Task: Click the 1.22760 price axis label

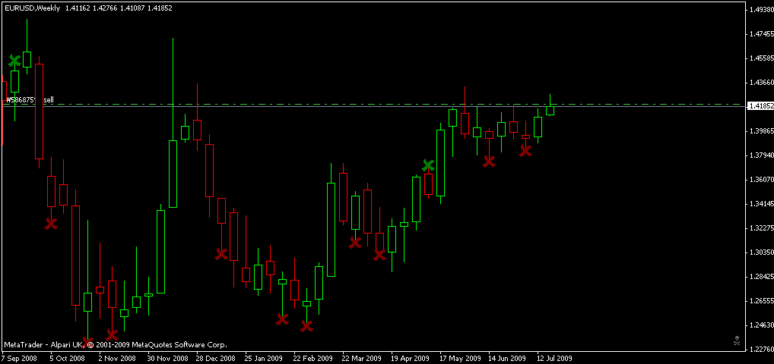Action: point(760,350)
